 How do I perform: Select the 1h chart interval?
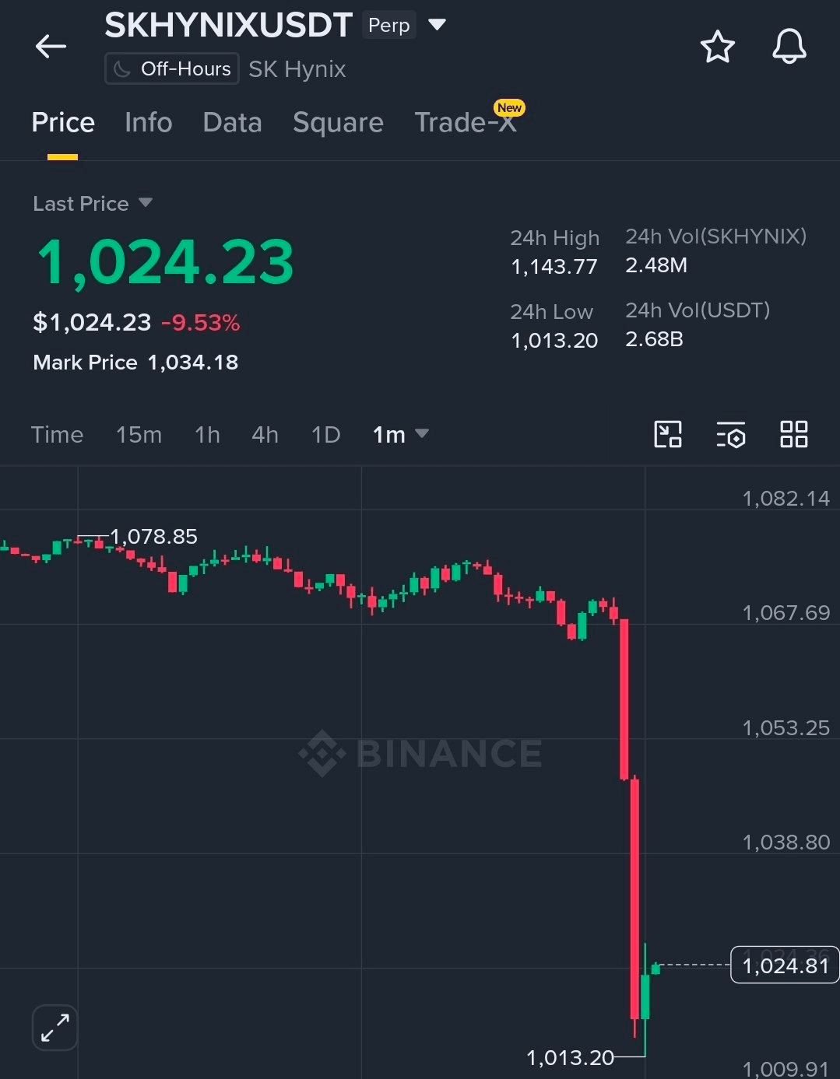(207, 435)
